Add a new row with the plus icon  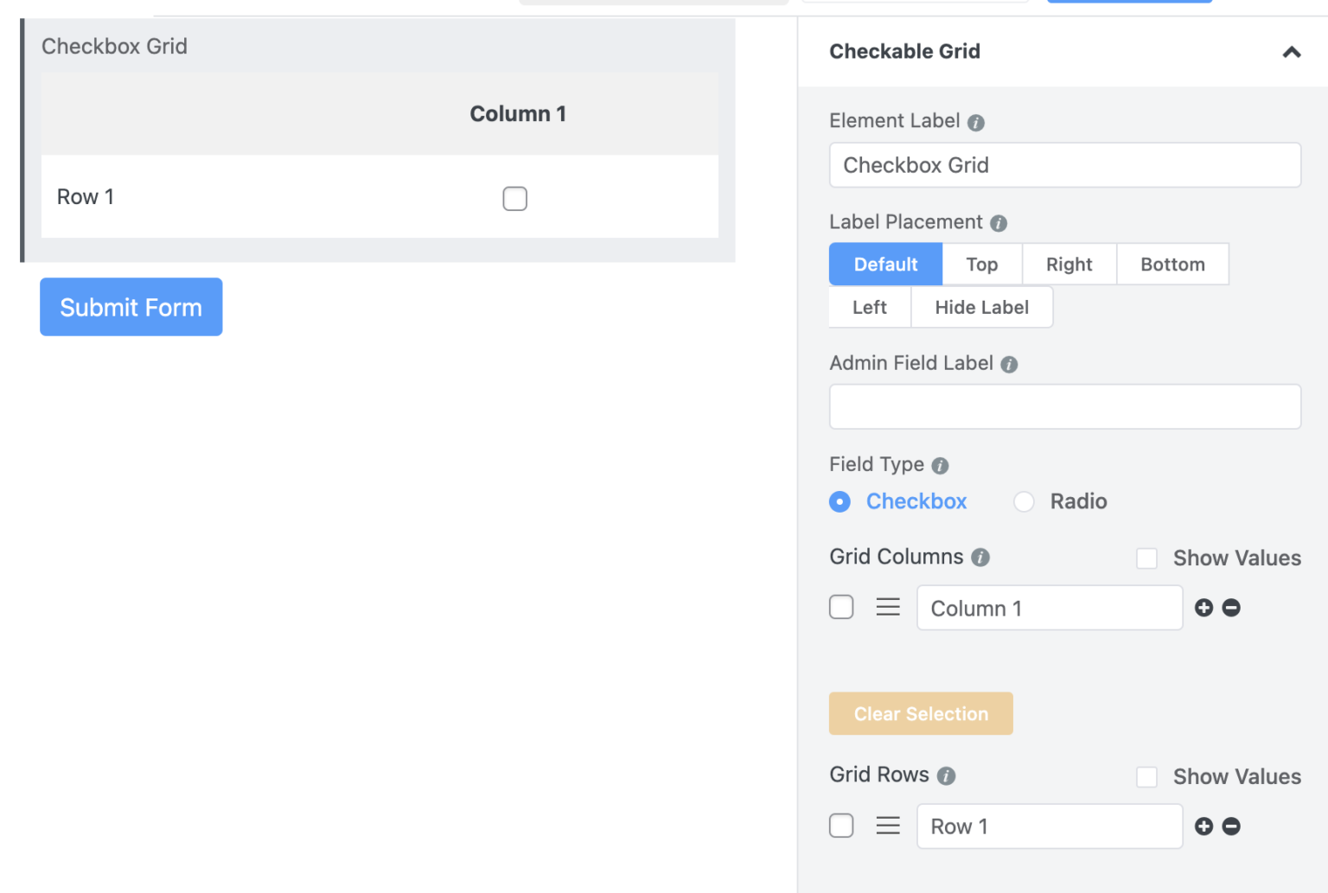[1203, 826]
